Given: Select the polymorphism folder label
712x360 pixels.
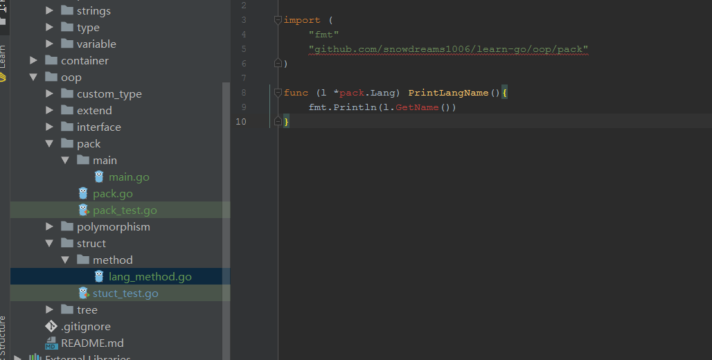Looking at the screenshot, I should pyautogui.click(x=114, y=226).
